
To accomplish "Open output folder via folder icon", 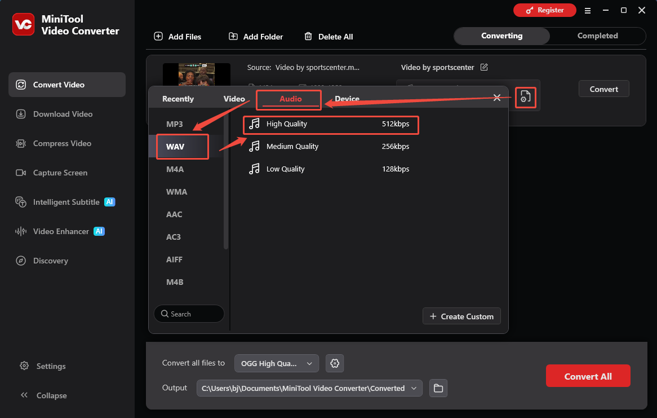I will 438,388.
